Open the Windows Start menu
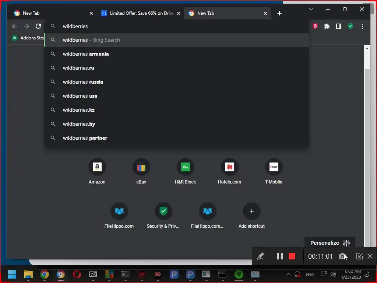377x283 pixels. click(x=12, y=274)
